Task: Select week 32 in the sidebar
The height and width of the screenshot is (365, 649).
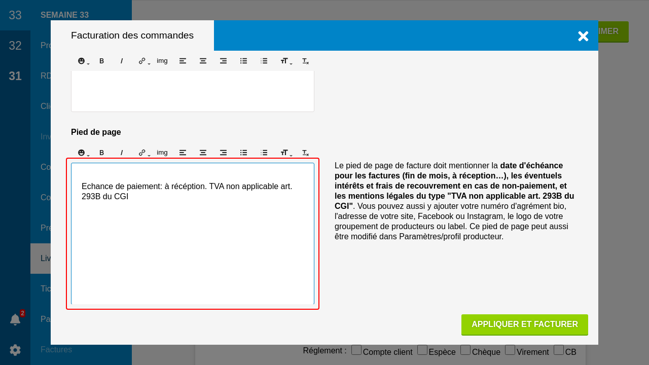Action: click(x=15, y=46)
